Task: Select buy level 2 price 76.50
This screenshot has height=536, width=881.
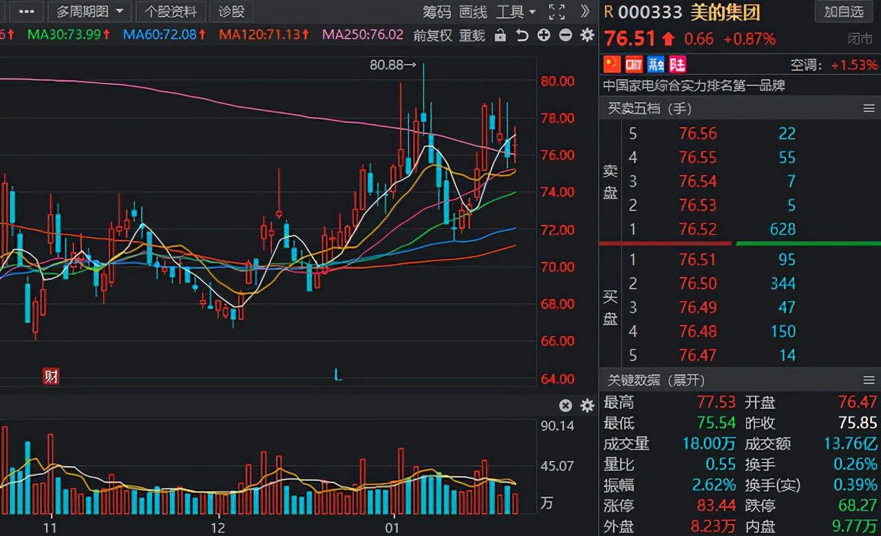Action: click(x=698, y=284)
